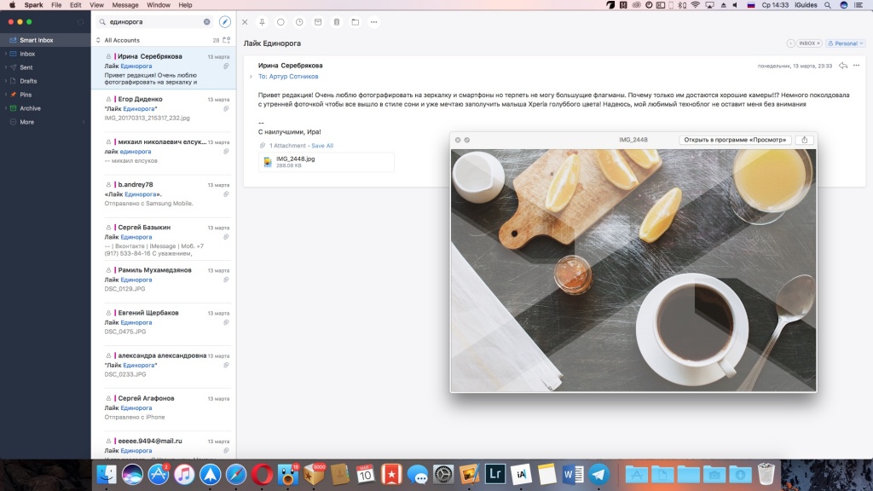The image size is (873, 491).
Task: Open the Personal account dropdown
Action: tap(846, 43)
